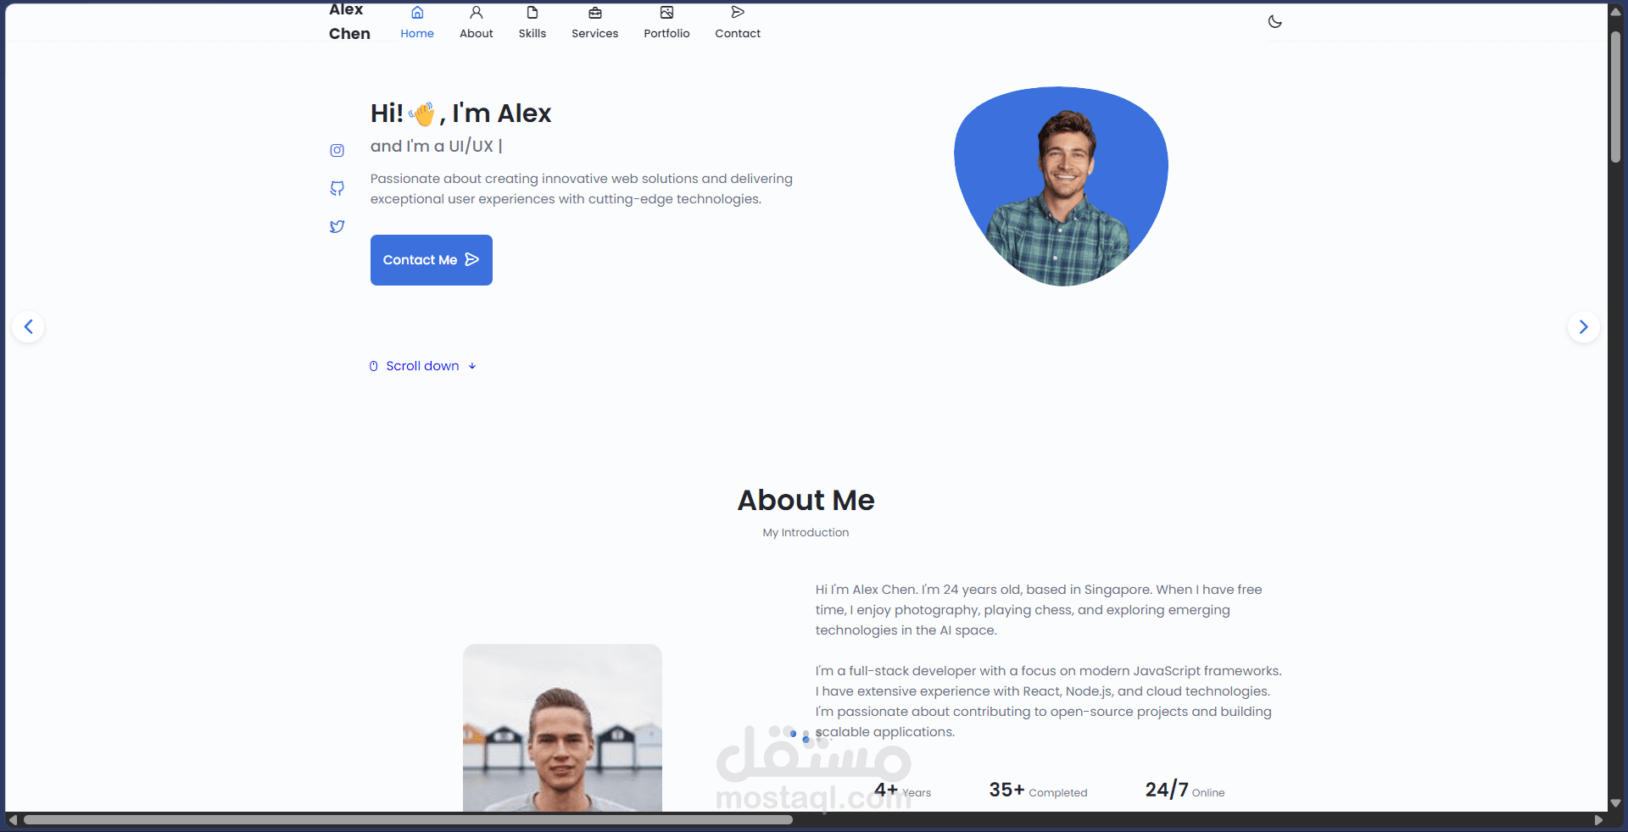
Task: Click the hero profile photo on blue blob
Action: coord(1062,186)
